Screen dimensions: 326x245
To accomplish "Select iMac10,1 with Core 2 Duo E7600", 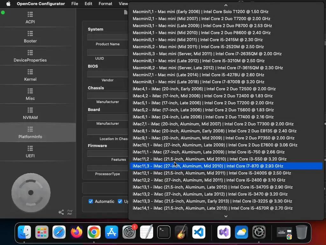I will coord(226,145).
